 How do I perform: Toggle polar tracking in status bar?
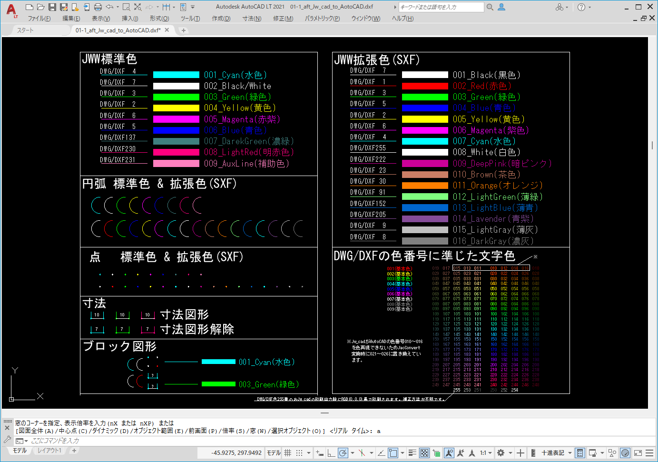343,453
